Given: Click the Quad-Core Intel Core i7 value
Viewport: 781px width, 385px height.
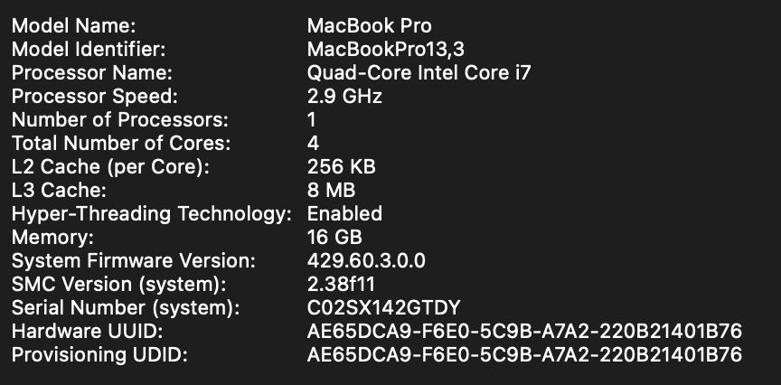Looking at the screenshot, I should click(x=419, y=72).
